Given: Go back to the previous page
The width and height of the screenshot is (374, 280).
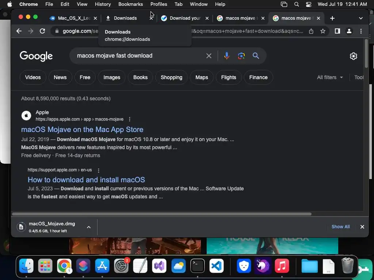Looking at the screenshot, I should [19, 31].
